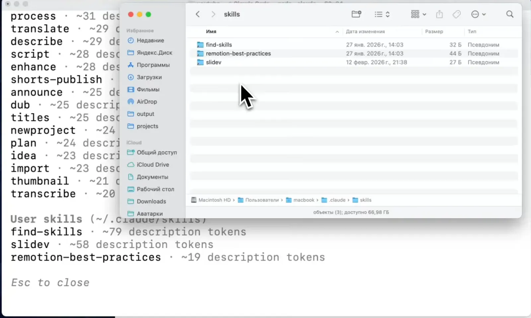531x318 pixels.
Task: Create new folder via toolbar icon
Action: [356, 14]
